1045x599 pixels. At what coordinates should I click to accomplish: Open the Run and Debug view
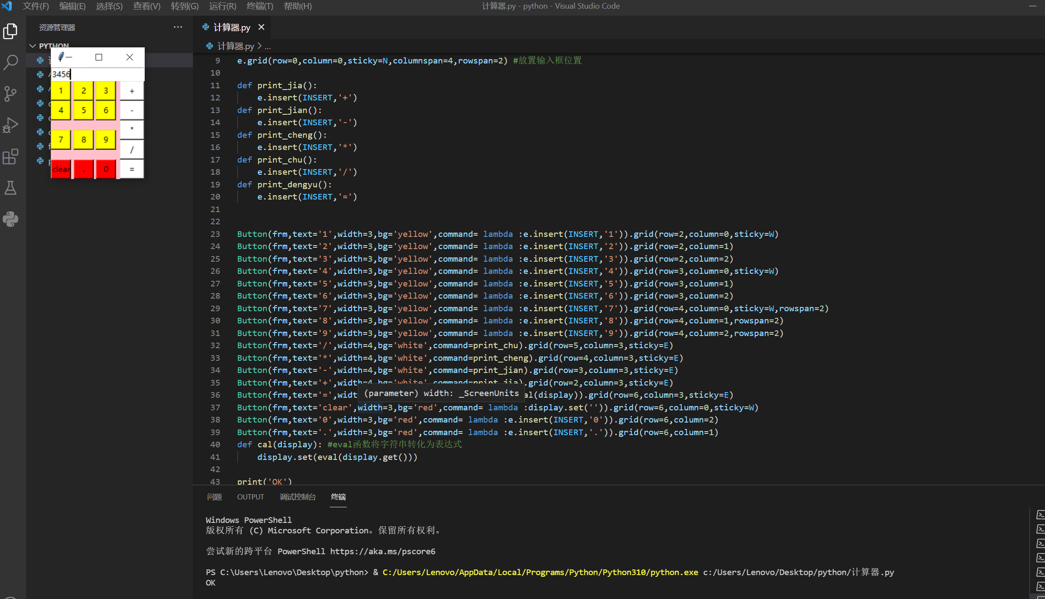10,125
